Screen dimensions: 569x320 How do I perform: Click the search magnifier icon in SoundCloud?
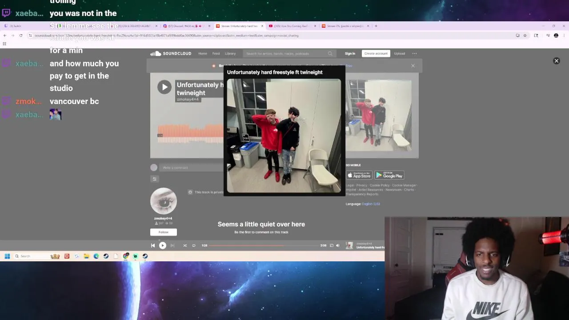tap(330, 53)
